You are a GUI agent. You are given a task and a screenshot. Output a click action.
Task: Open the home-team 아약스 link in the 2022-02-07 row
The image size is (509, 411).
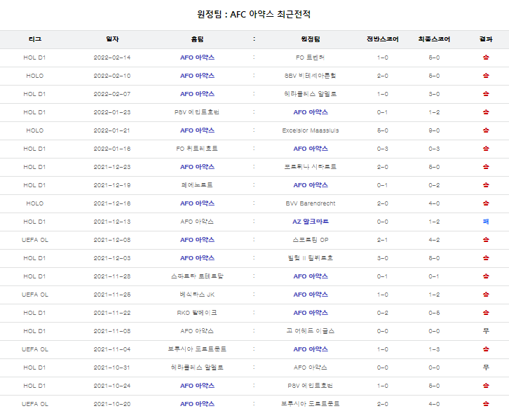point(197,94)
